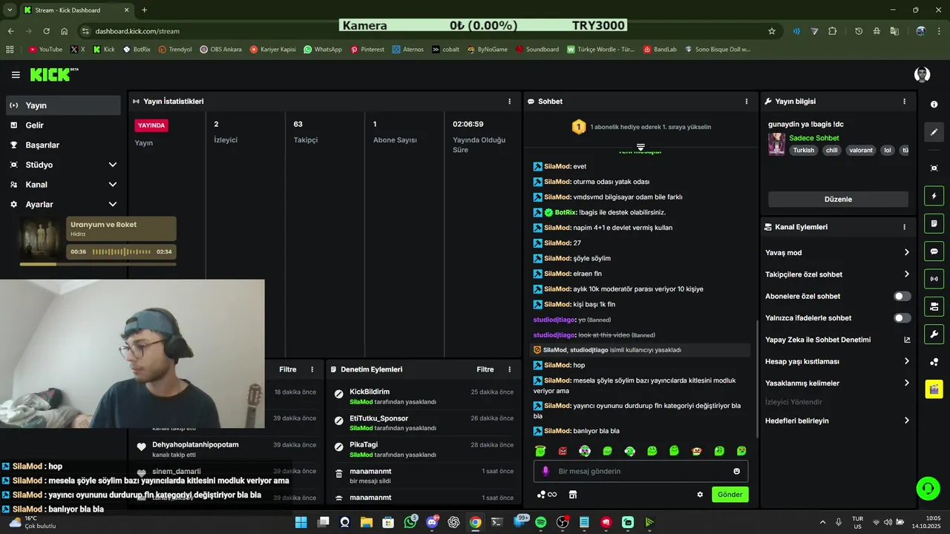Open emoji picker smiley in chat input
This screenshot has width=950, height=534.
pyautogui.click(x=736, y=471)
